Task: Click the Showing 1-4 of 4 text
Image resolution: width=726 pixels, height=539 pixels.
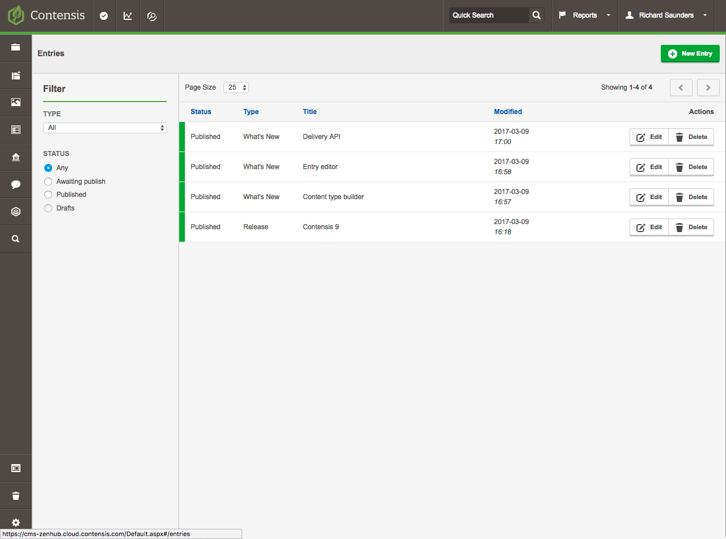Action: (x=627, y=87)
